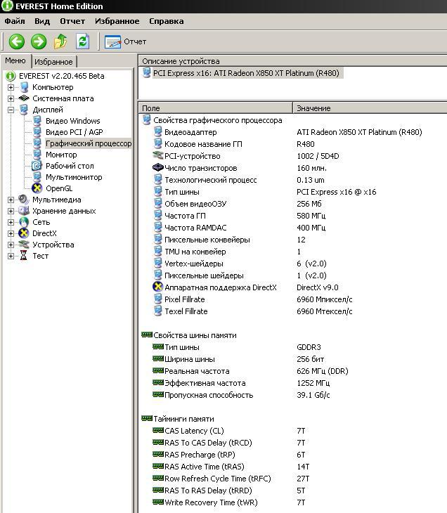Click the Частота ГП row
Image resolution: width=447 pixels, height=513 pixels.
pyautogui.click(x=292, y=216)
